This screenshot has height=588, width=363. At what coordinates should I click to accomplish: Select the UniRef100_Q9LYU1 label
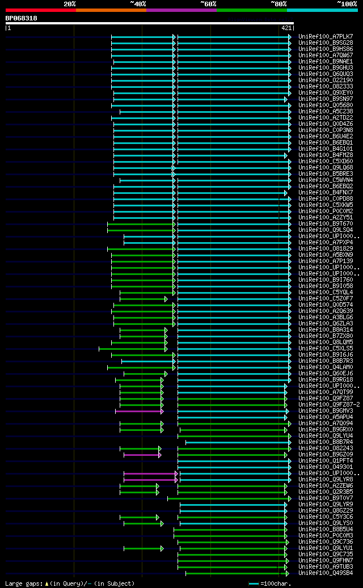pos(326,548)
